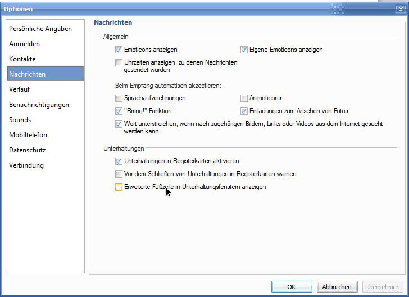409x297 pixels.
Task: Check Erweiterte Fußzeile in Unterhaltungsfenstern anzeigen
Action: pyautogui.click(x=119, y=187)
